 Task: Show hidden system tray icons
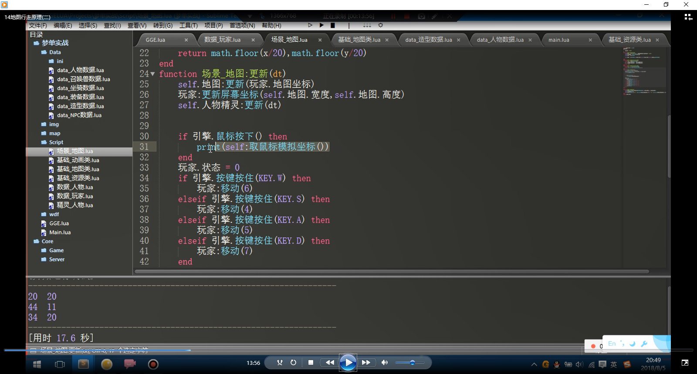(534, 364)
